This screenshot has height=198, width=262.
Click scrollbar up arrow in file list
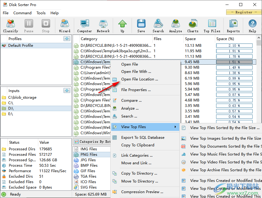[259, 38]
